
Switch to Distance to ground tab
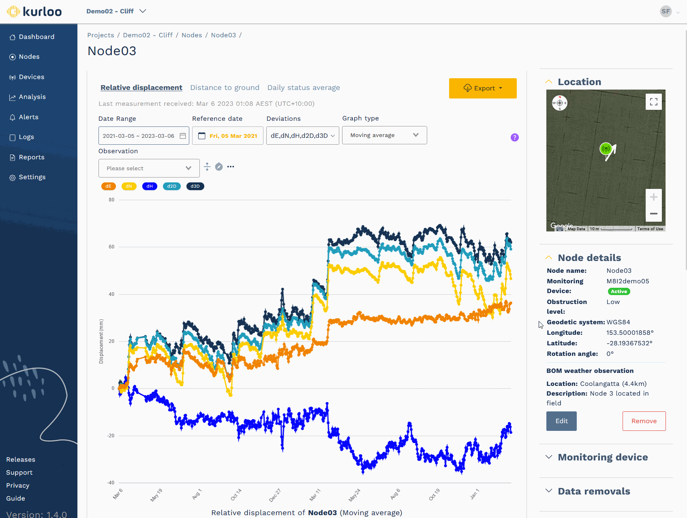225,88
